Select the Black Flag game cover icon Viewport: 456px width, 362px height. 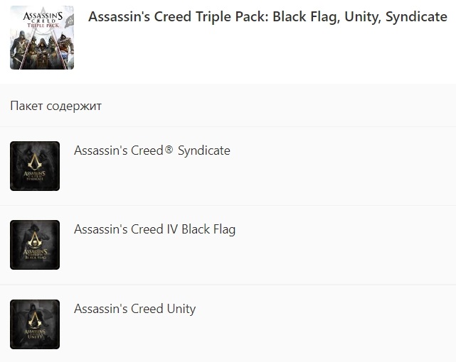click(35, 245)
